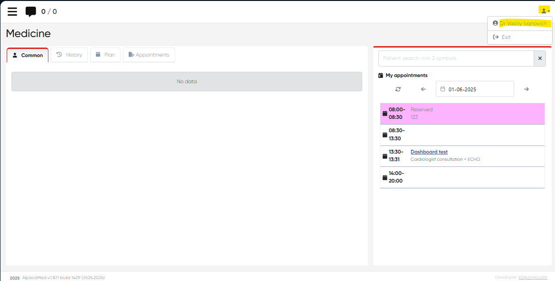Open the appointment date picker field
The image size is (555, 281).
click(x=475, y=89)
